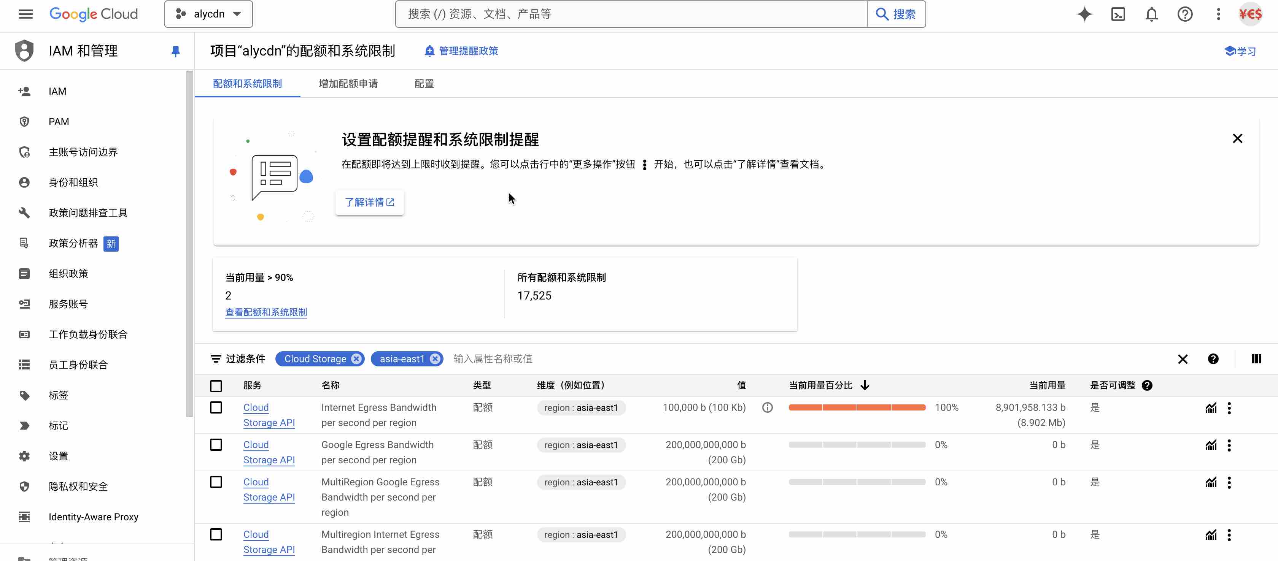The height and width of the screenshot is (561, 1278).
Task: Switch to the 配置 tab
Action: click(424, 84)
